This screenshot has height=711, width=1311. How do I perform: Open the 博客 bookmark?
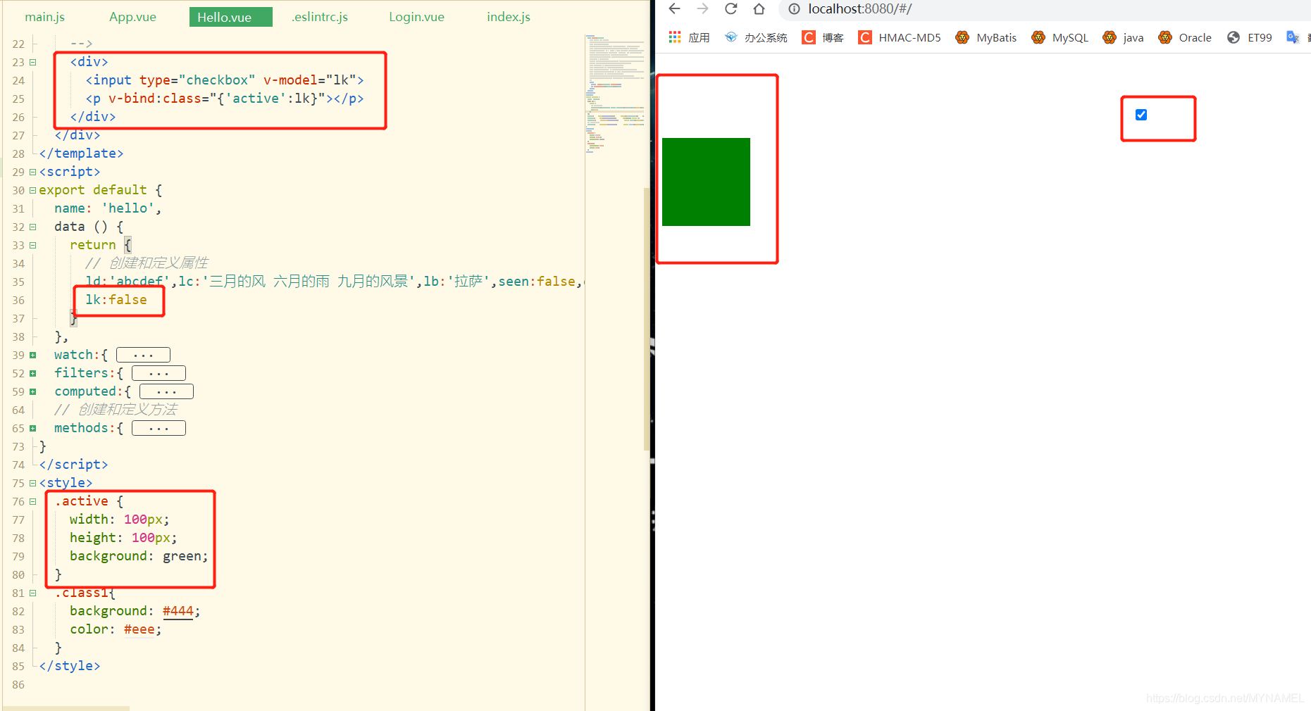point(822,37)
